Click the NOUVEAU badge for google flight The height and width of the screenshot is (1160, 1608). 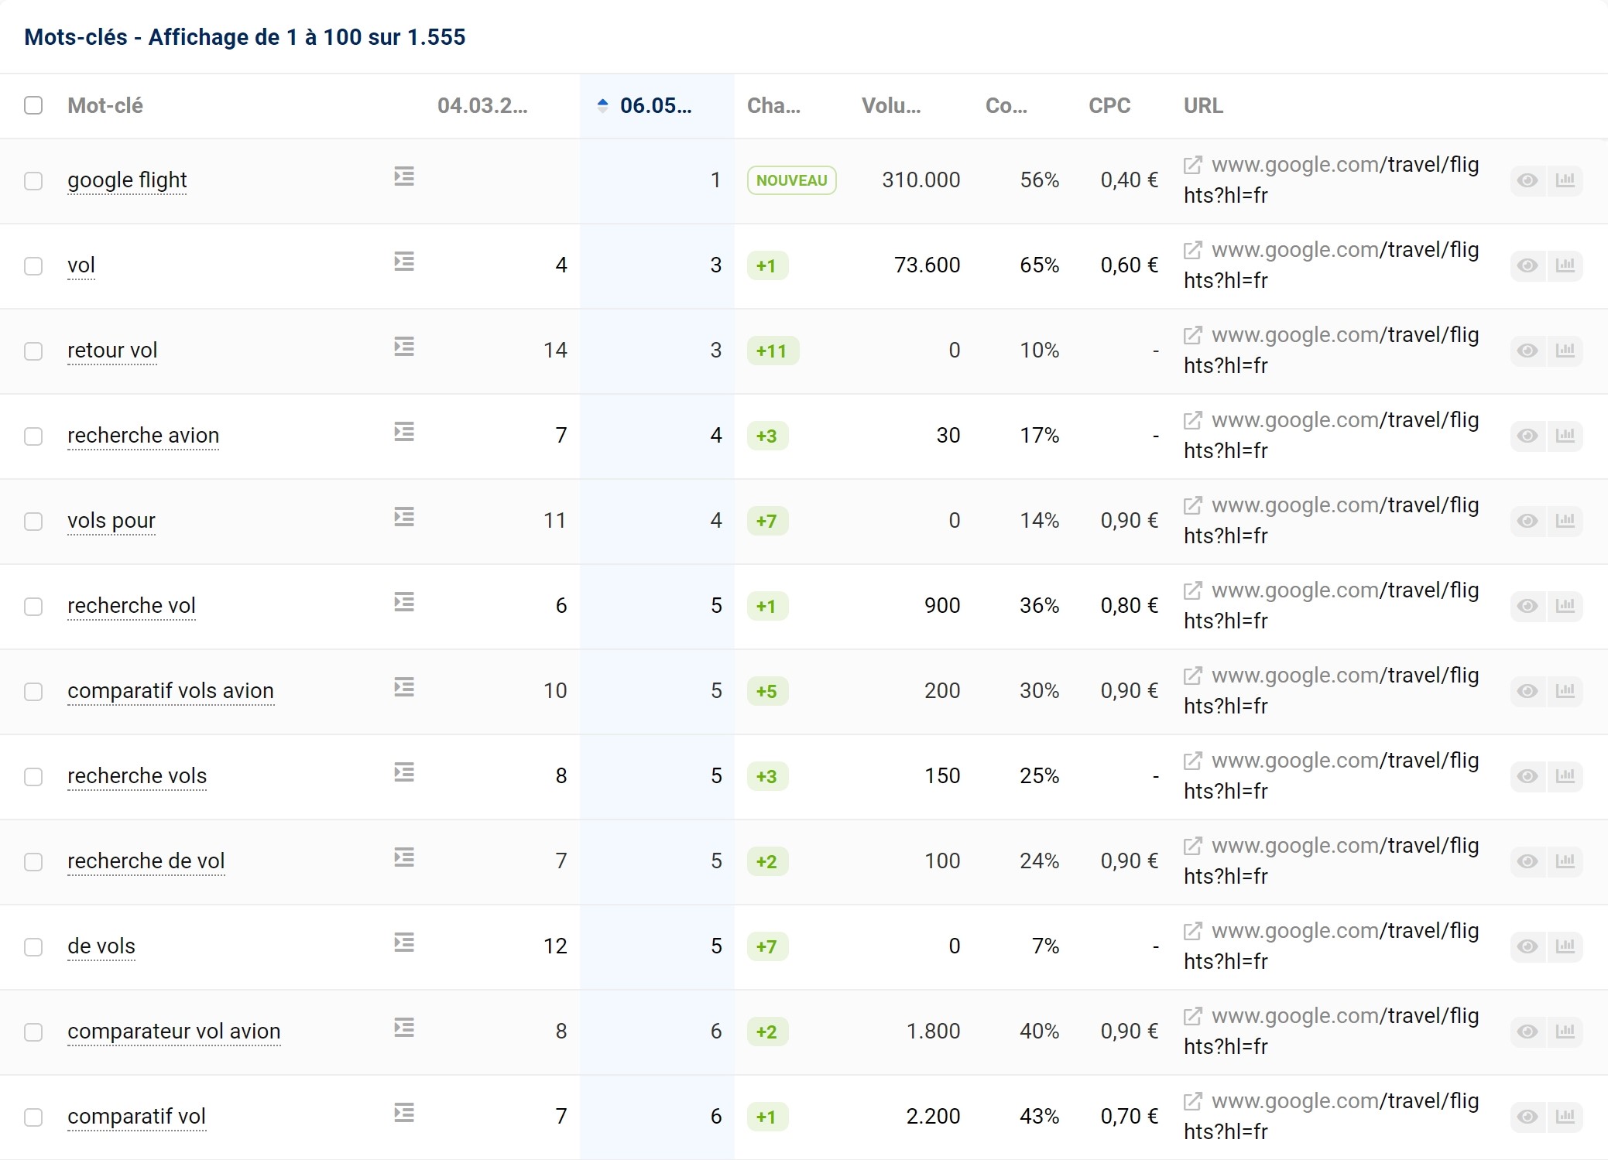click(791, 180)
